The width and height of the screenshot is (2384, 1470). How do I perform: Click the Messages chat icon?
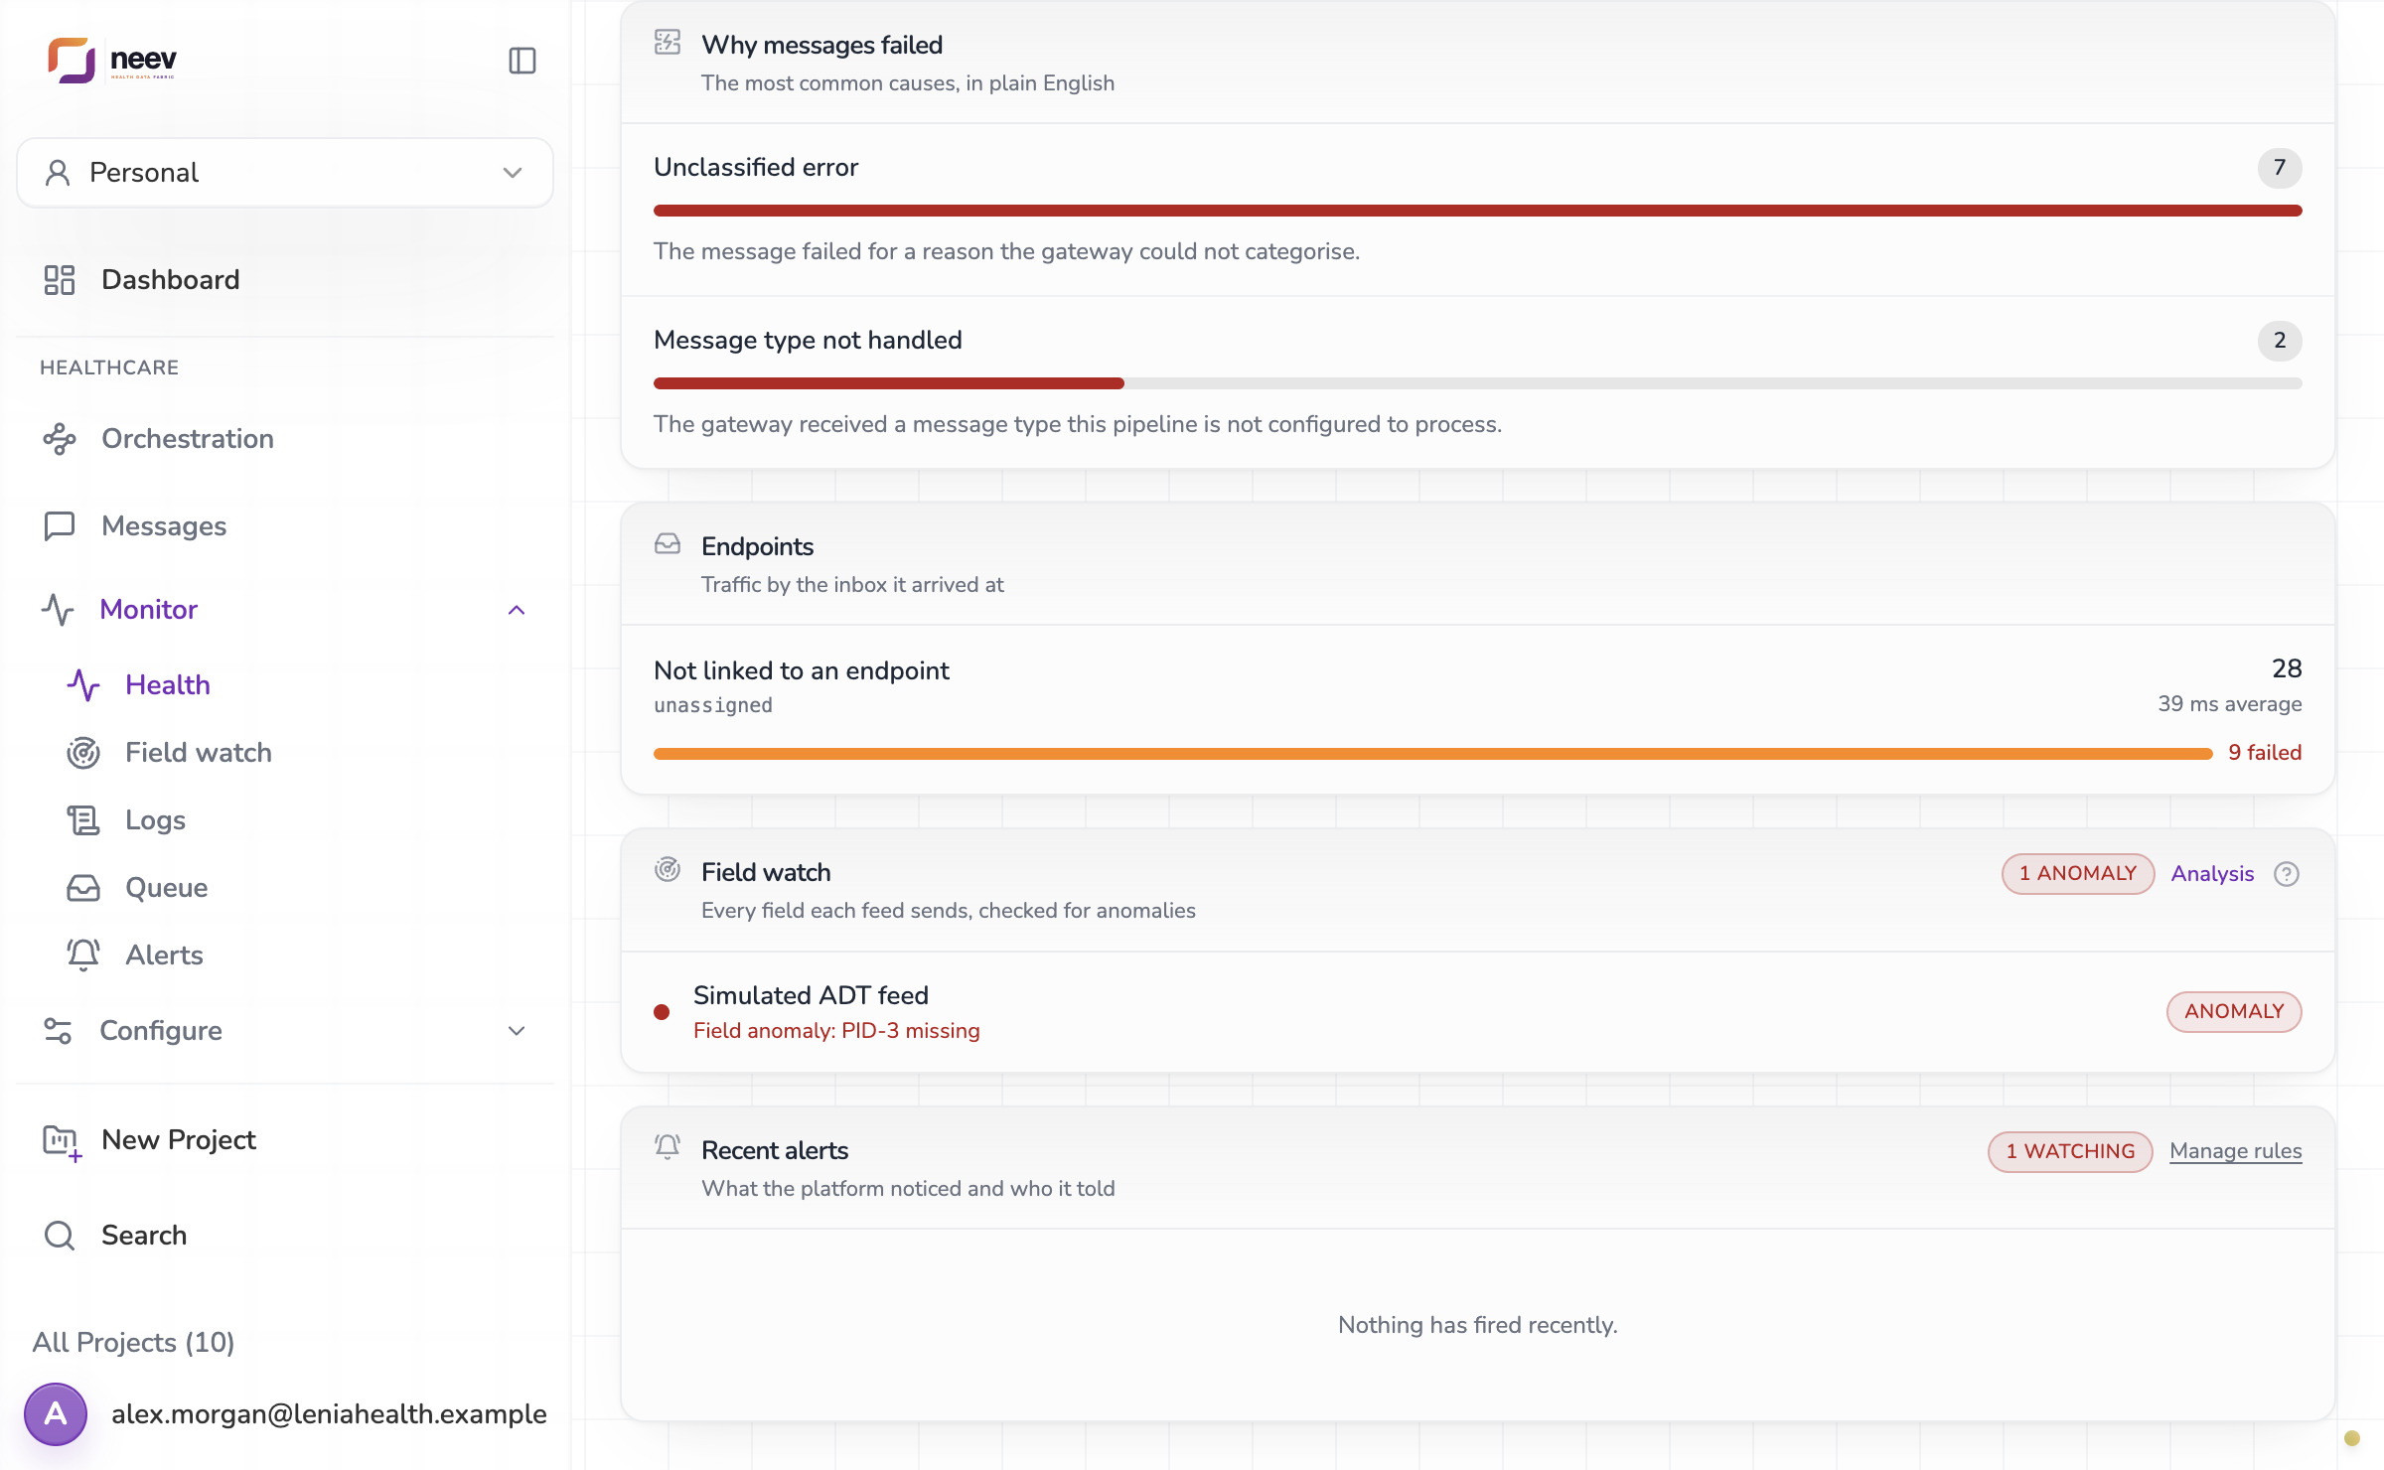click(x=60, y=526)
